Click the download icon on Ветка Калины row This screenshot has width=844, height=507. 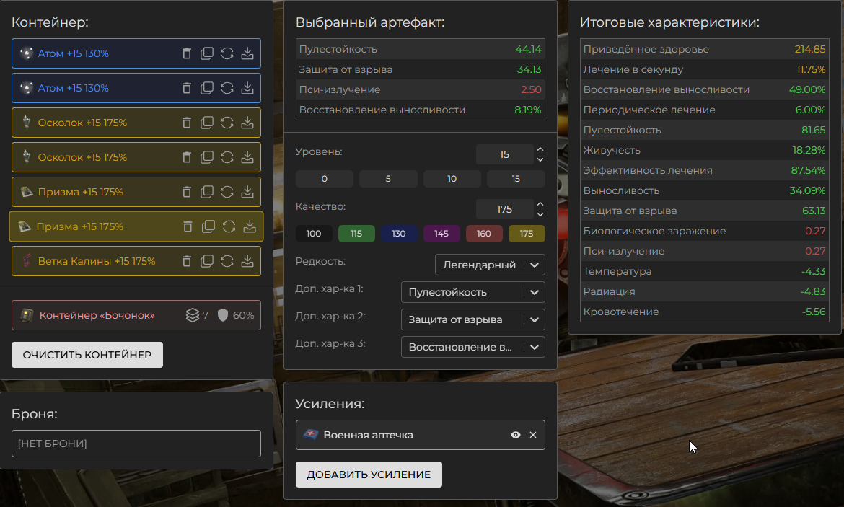(x=247, y=261)
